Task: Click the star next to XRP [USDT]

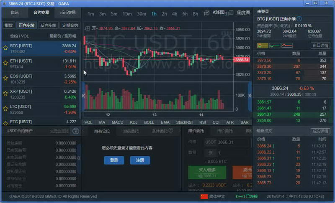Action: pyautogui.click(x=5, y=94)
